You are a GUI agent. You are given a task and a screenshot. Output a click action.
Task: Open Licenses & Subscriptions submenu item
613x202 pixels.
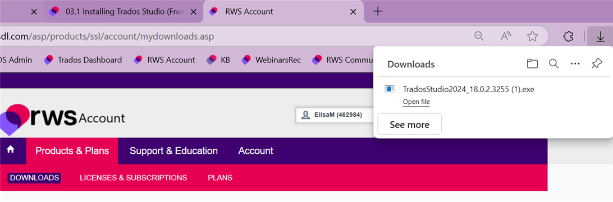tap(133, 178)
